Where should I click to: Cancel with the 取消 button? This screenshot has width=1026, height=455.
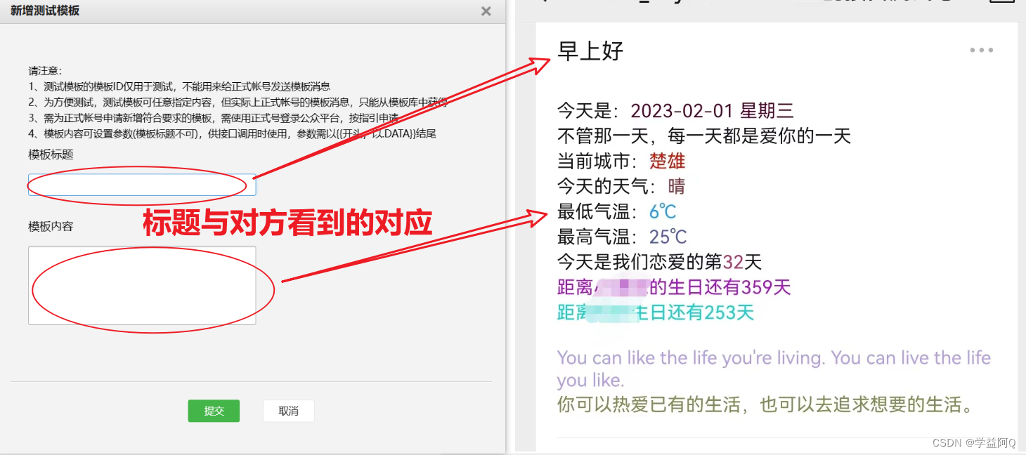(x=288, y=411)
